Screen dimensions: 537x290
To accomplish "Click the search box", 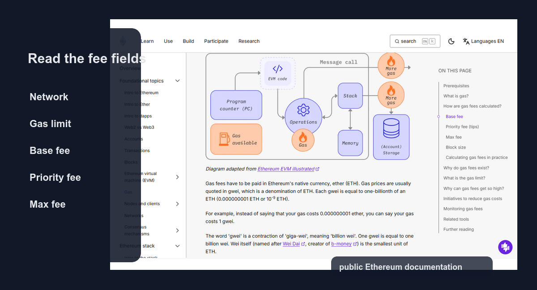I will 415,41.
